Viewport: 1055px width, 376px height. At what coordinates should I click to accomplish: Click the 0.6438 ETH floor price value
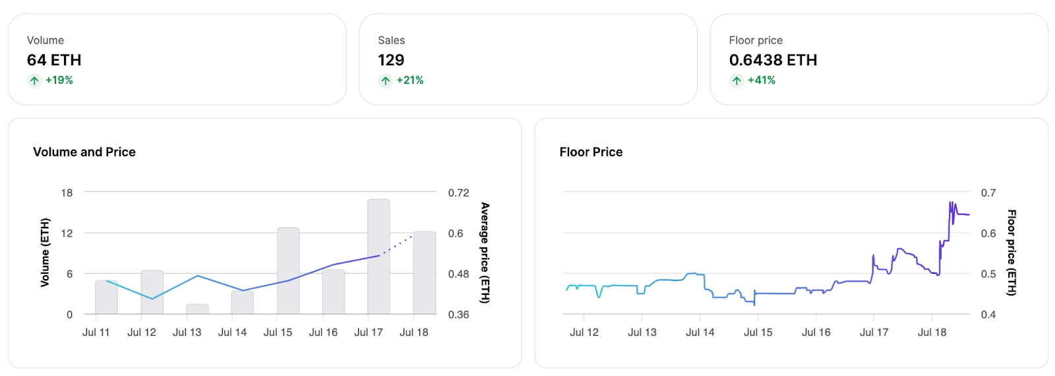(773, 60)
